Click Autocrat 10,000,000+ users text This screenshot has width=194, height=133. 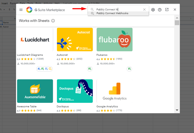(68, 64)
